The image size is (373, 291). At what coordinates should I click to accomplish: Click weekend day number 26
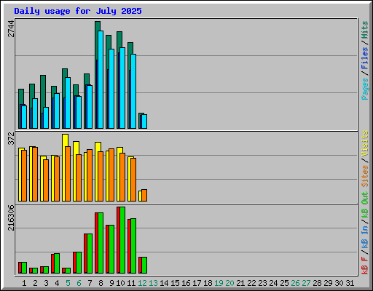click(295, 283)
